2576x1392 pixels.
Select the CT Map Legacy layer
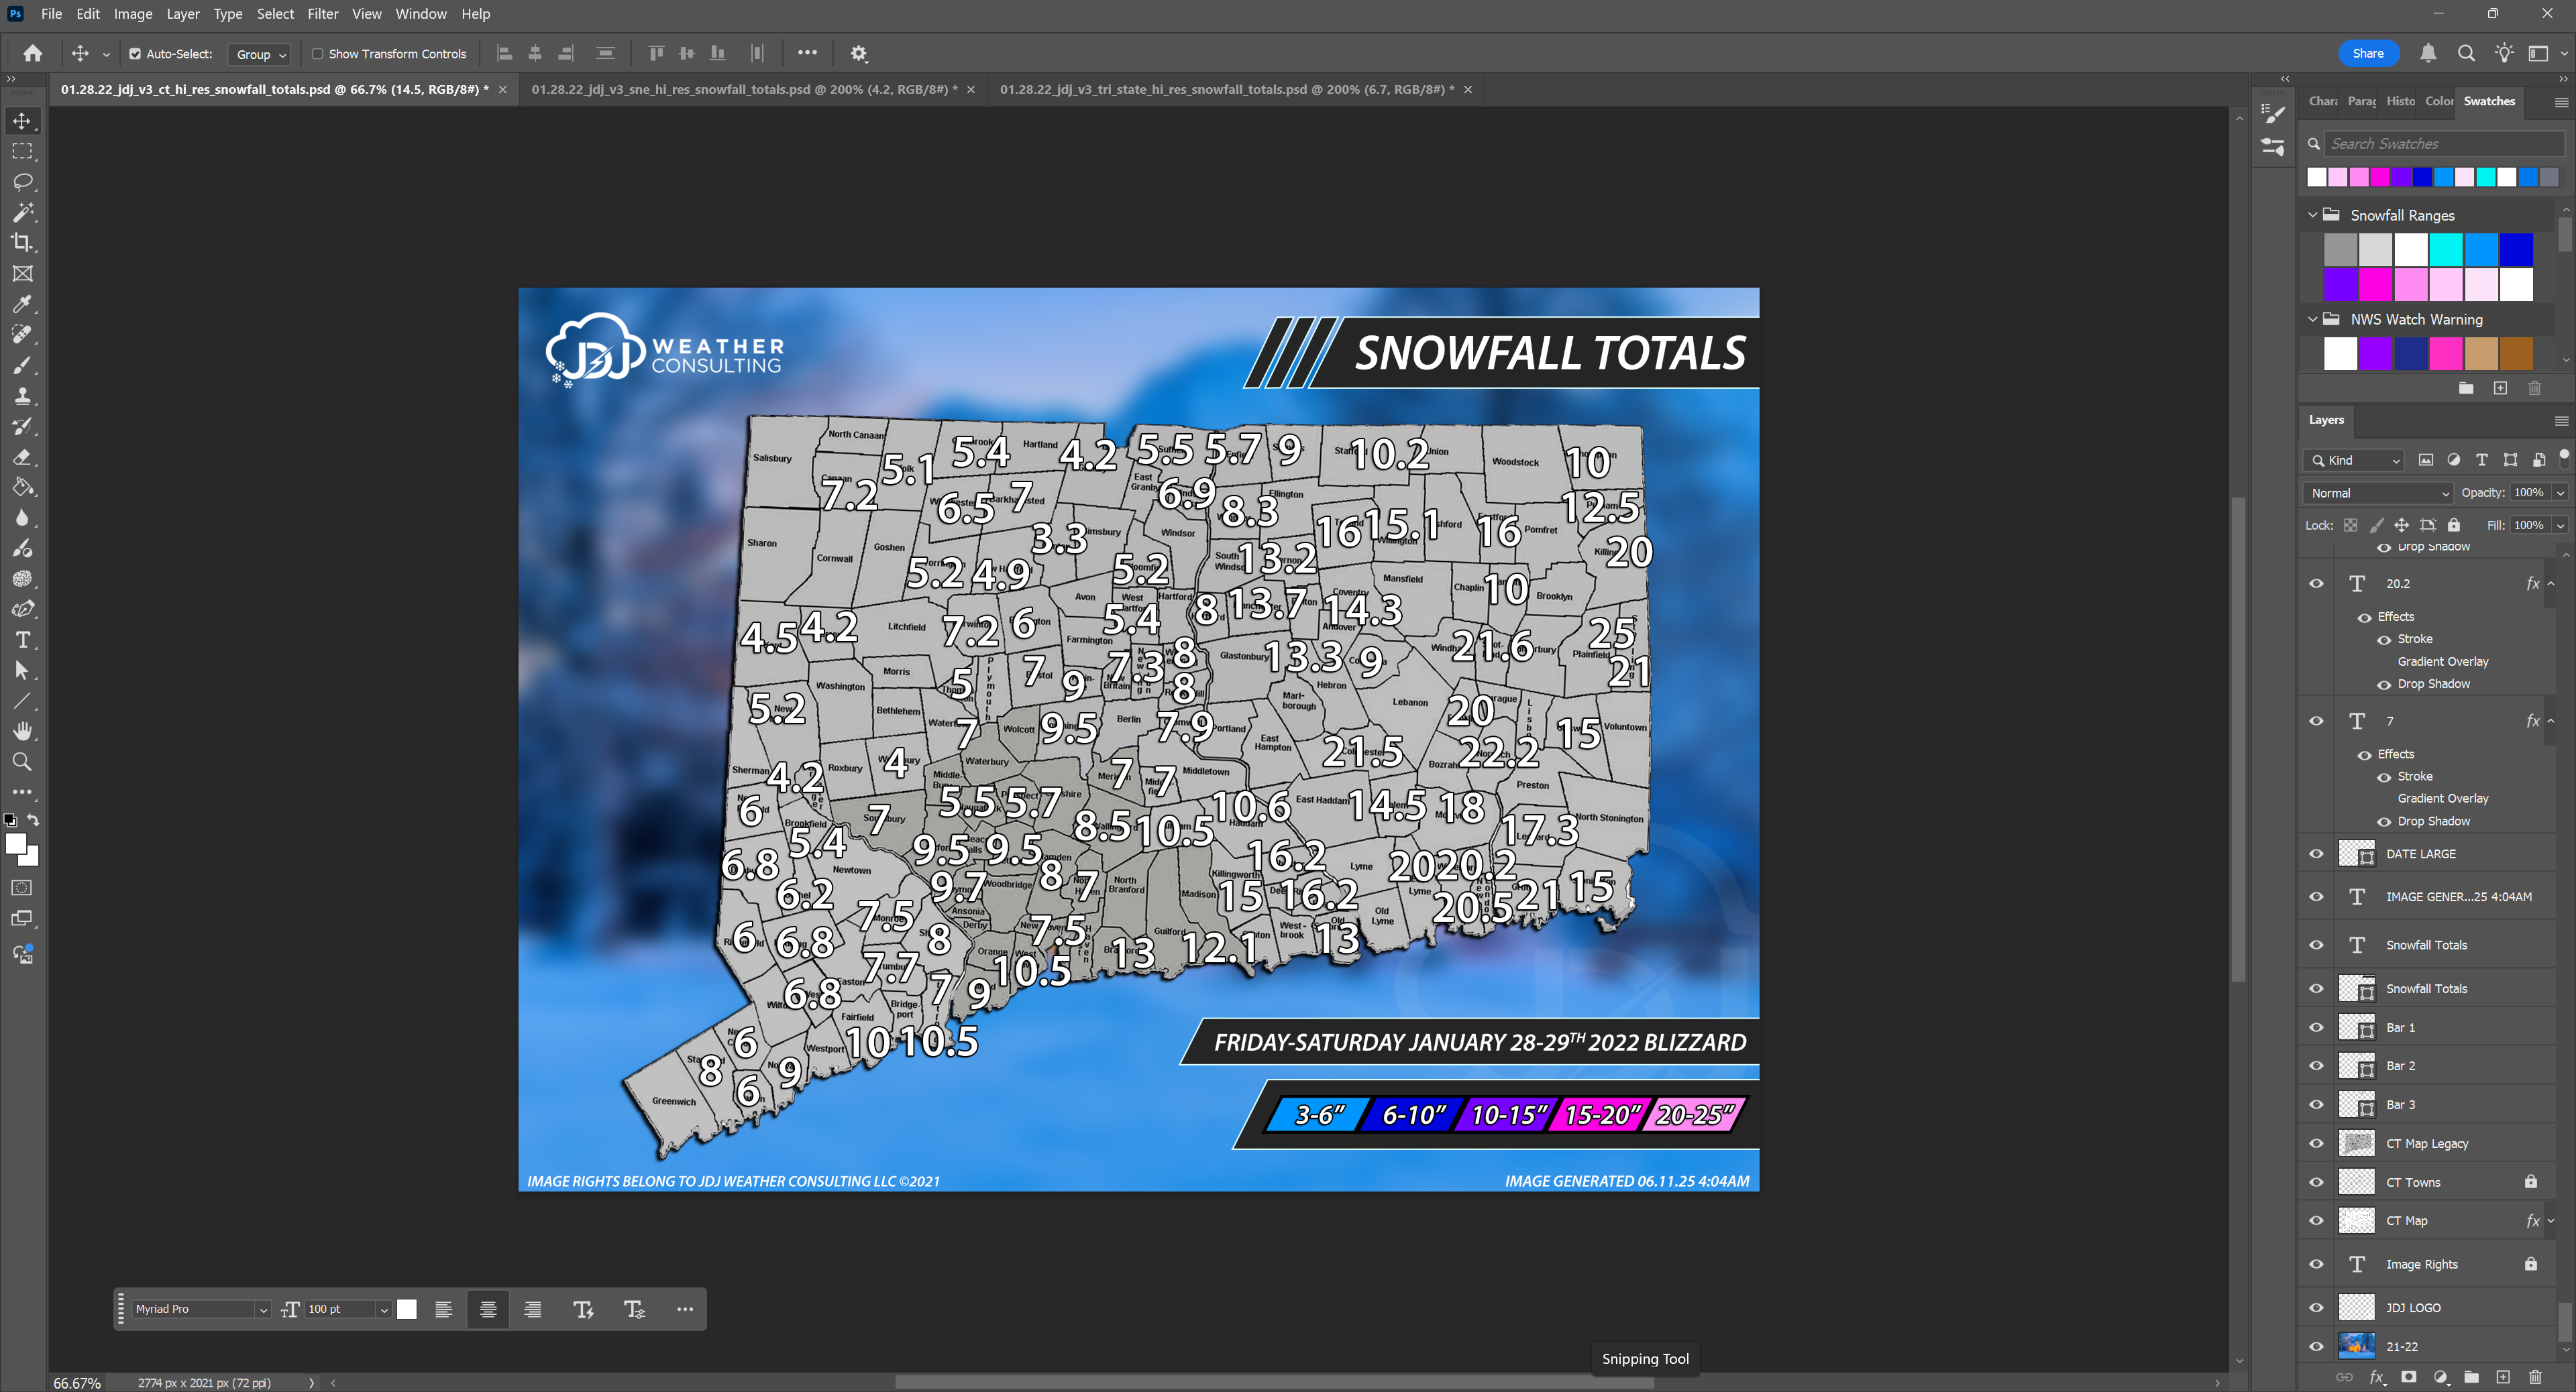pyautogui.click(x=2427, y=1143)
